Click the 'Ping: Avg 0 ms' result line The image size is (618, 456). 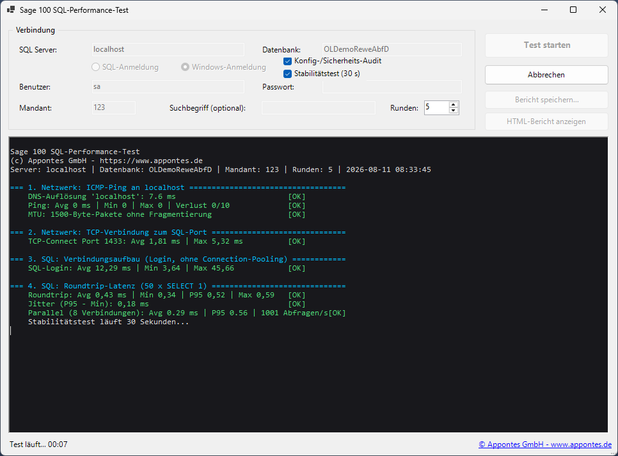pyautogui.click(x=167, y=206)
